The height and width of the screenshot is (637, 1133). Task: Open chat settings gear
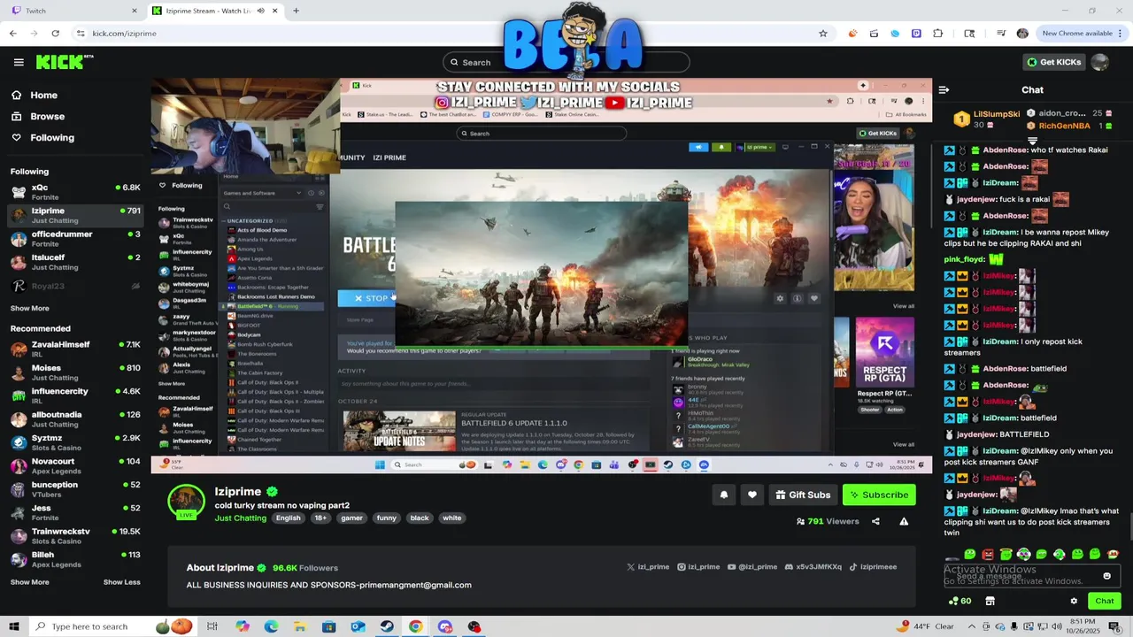[x=1074, y=601]
